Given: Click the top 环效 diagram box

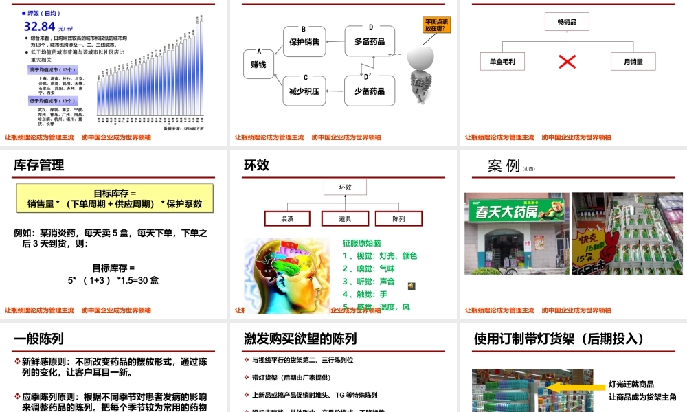Looking at the screenshot, I should [x=346, y=187].
